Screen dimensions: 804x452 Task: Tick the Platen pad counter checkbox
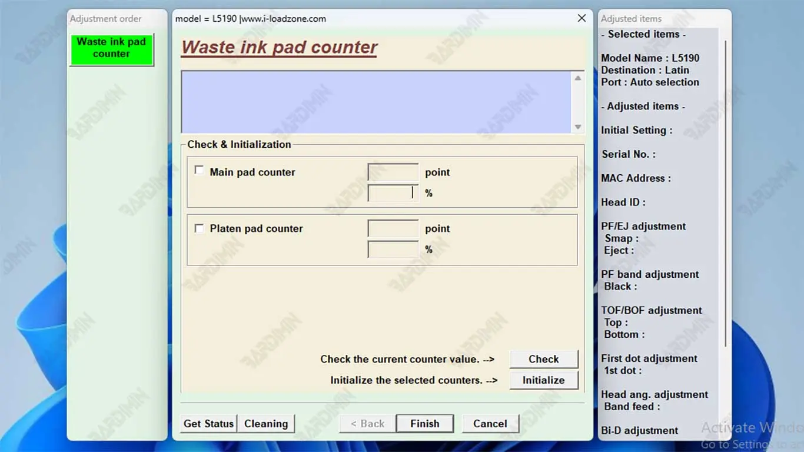point(199,228)
